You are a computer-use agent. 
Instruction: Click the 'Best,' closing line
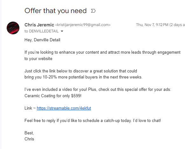click(29, 133)
